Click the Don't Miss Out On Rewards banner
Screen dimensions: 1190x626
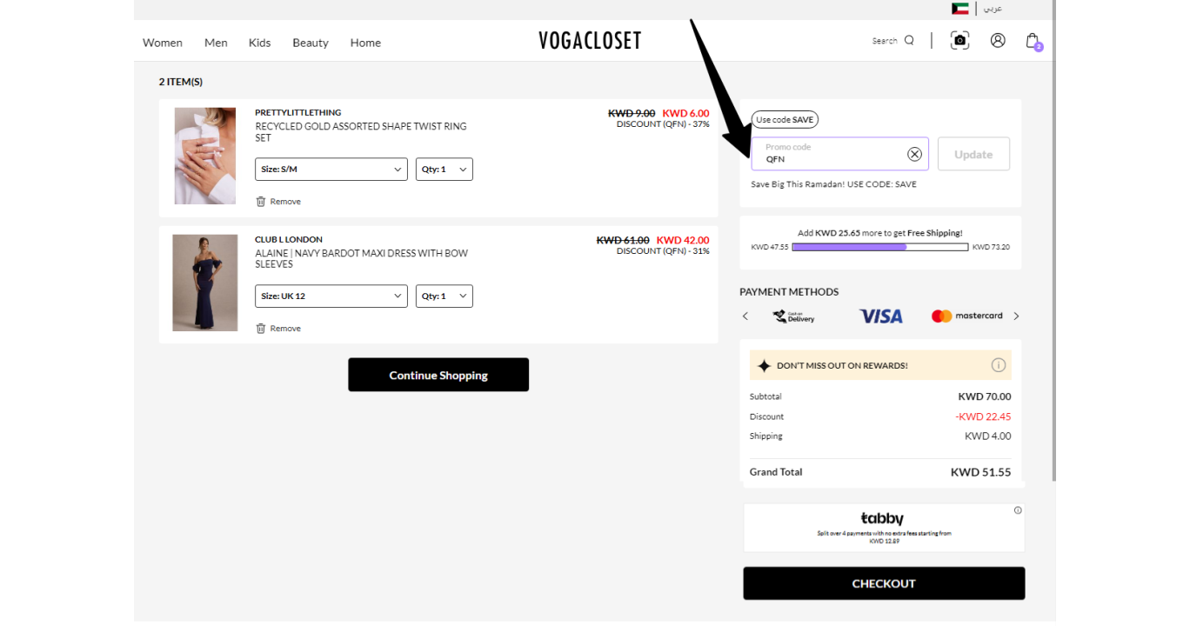point(880,365)
